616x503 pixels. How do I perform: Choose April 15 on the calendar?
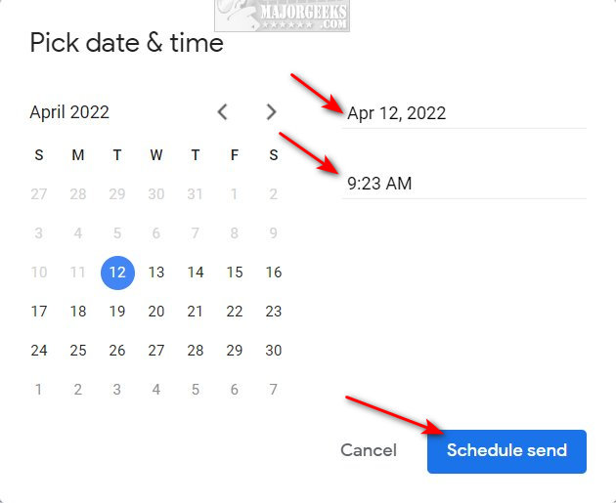coord(235,272)
